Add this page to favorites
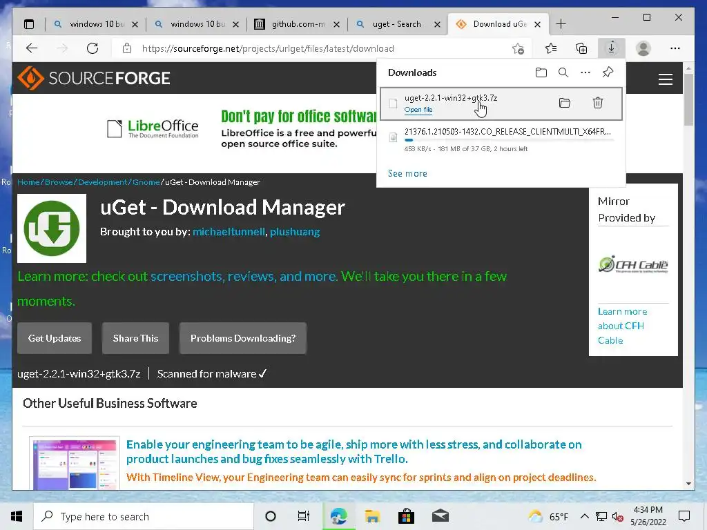 pyautogui.click(x=518, y=48)
